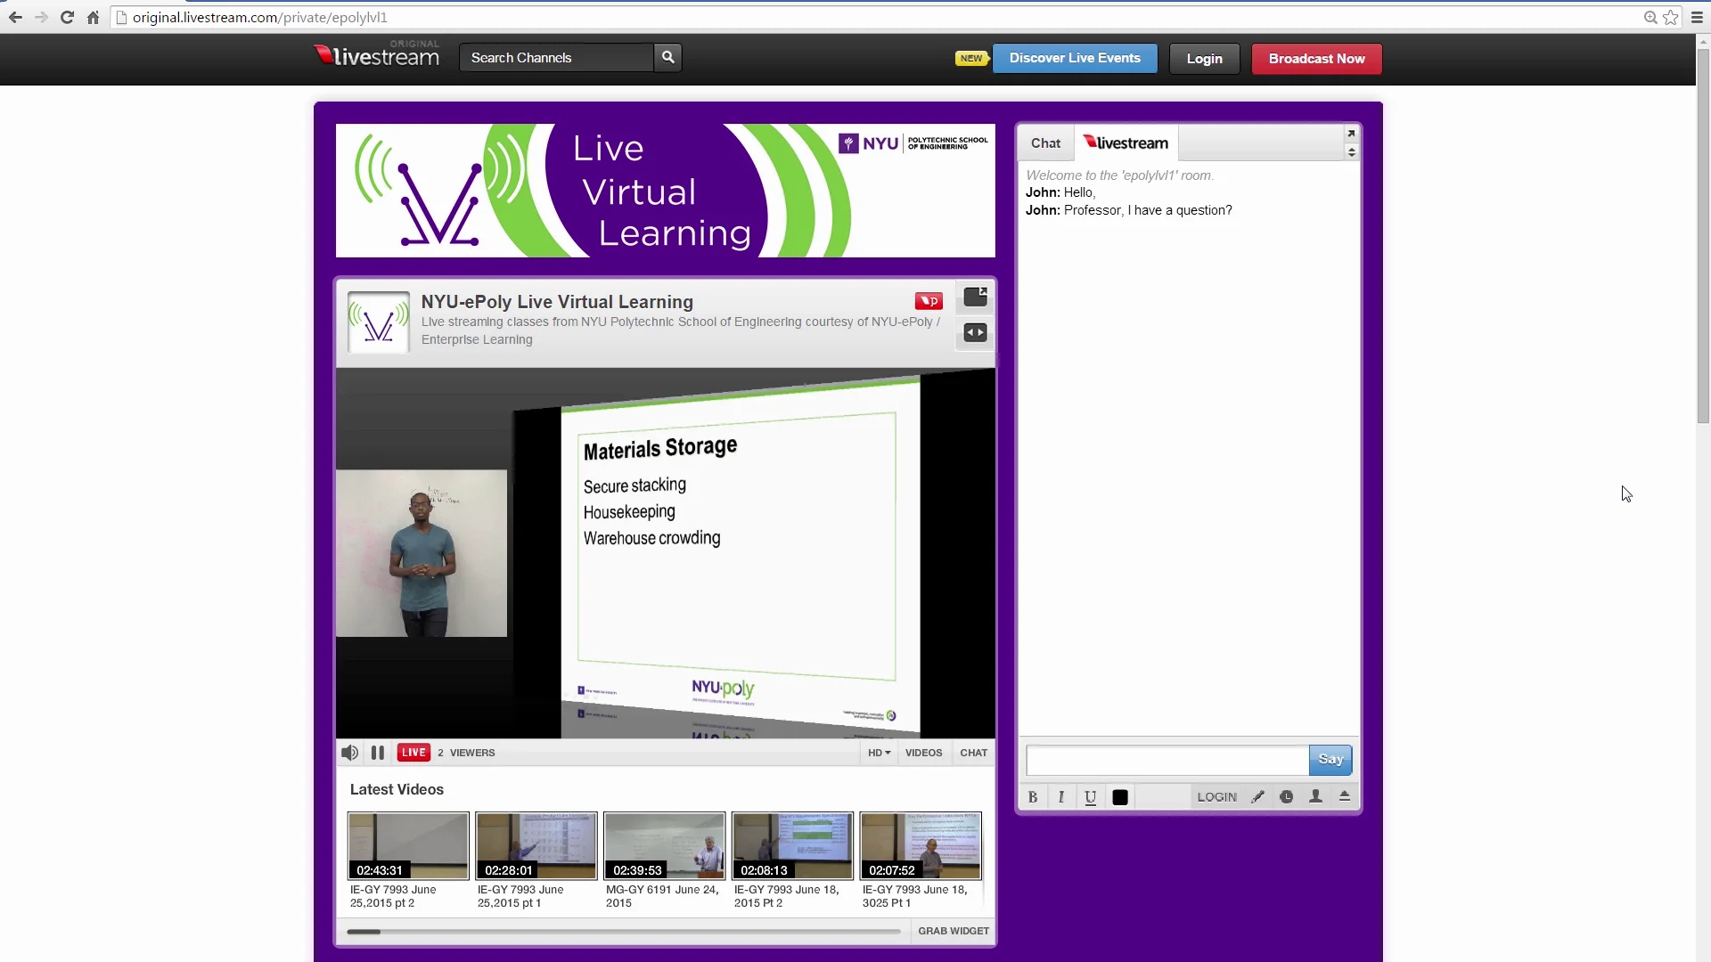The height and width of the screenshot is (962, 1711).
Task: Click the chat clock timestamp icon
Action: [x=1287, y=797]
